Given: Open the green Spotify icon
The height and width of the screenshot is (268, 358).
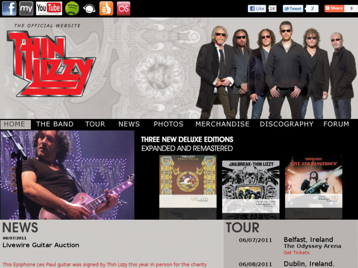Looking at the screenshot, I should [x=72, y=8].
